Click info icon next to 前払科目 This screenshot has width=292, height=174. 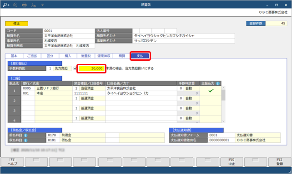click(26, 135)
